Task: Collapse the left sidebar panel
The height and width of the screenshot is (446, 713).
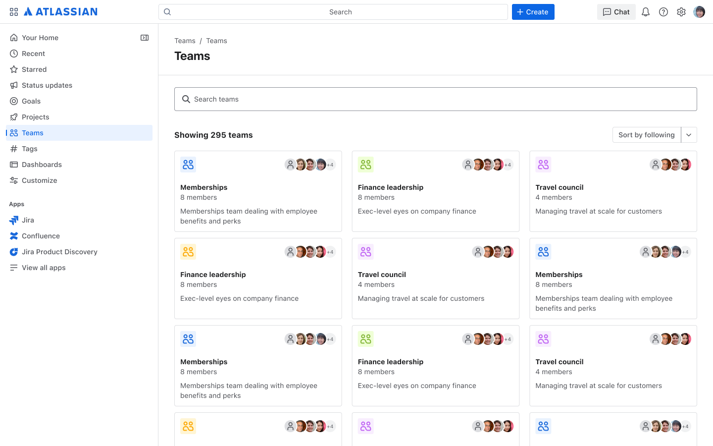Action: point(144,37)
